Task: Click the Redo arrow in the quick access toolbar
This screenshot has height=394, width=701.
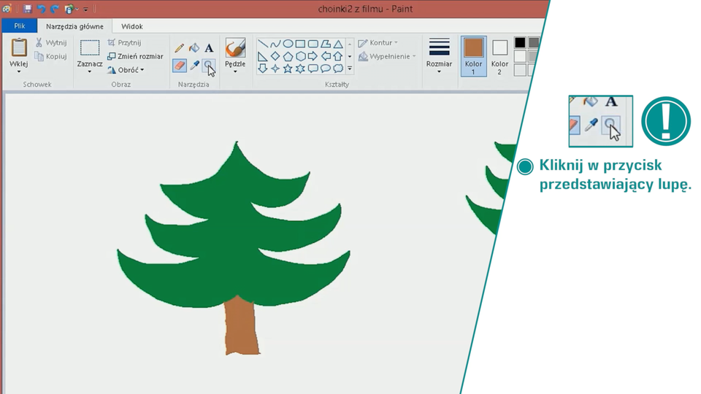Action: click(x=55, y=9)
